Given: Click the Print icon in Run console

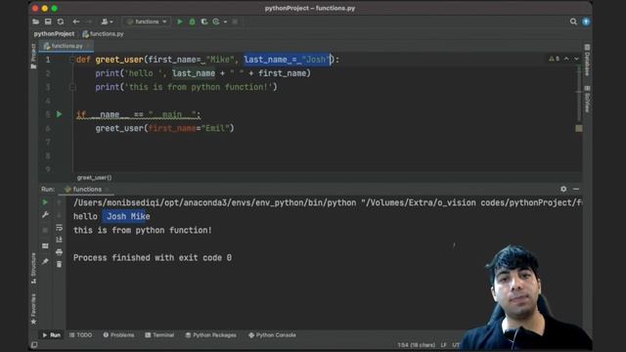Looking at the screenshot, I should (x=59, y=252).
